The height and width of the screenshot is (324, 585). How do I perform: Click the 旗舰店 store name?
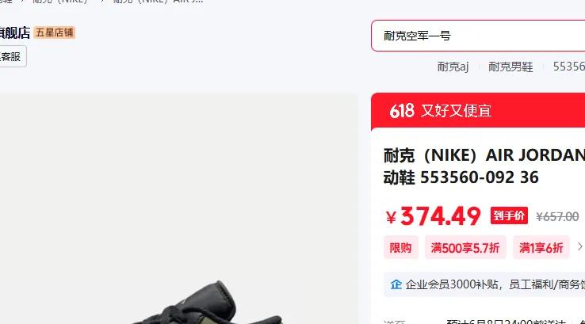tap(15, 32)
